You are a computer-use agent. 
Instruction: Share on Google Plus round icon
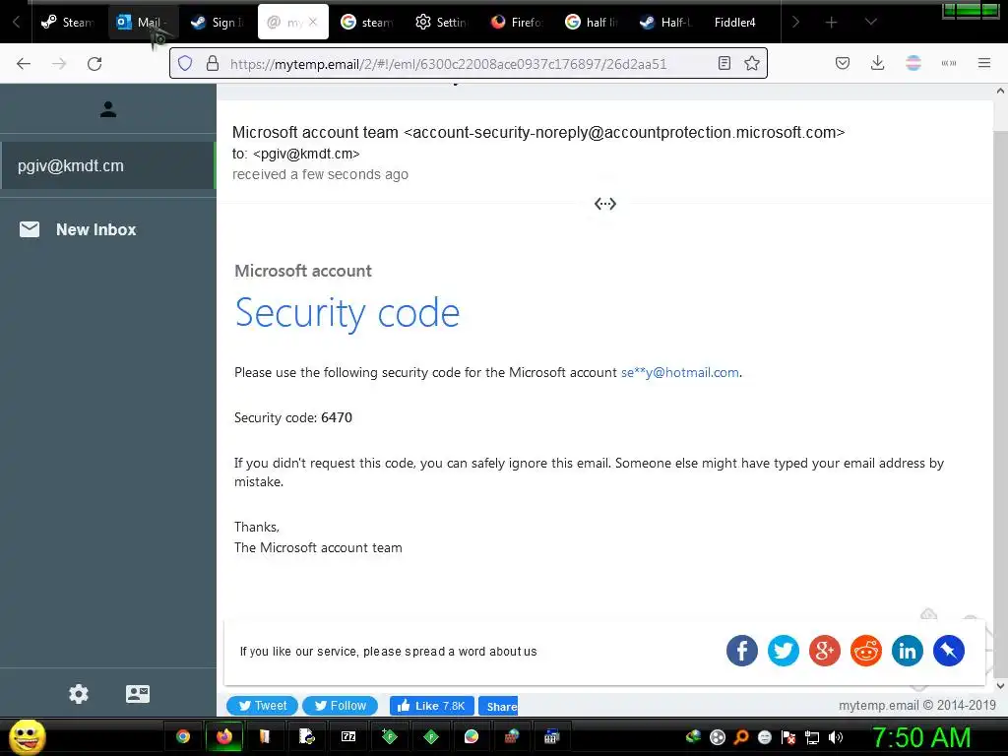coord(825,651)
